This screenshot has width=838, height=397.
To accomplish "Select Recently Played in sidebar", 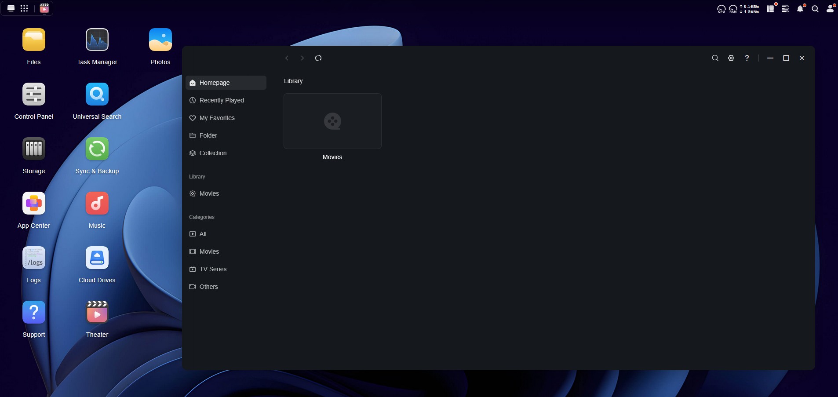I will pos(222,100).
